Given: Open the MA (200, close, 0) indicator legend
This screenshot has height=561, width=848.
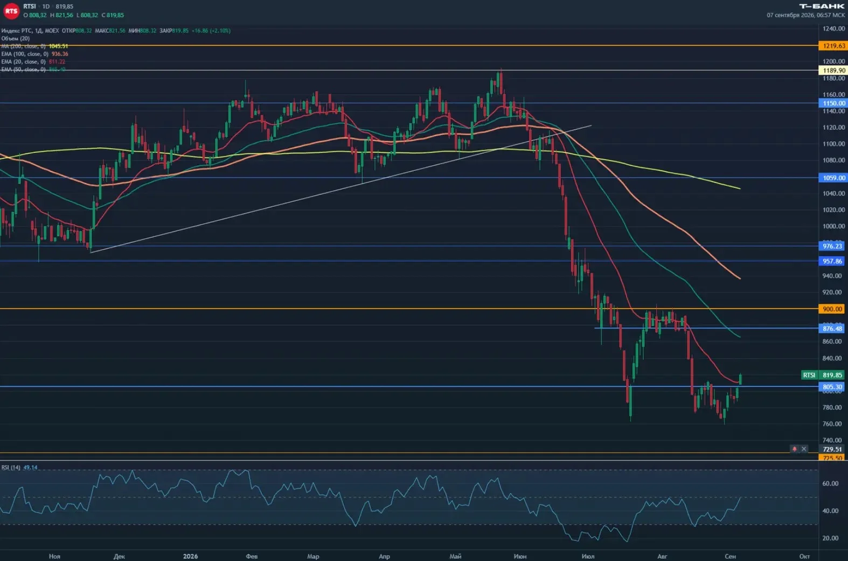Looking at the screenshot, I should point(23,46).
